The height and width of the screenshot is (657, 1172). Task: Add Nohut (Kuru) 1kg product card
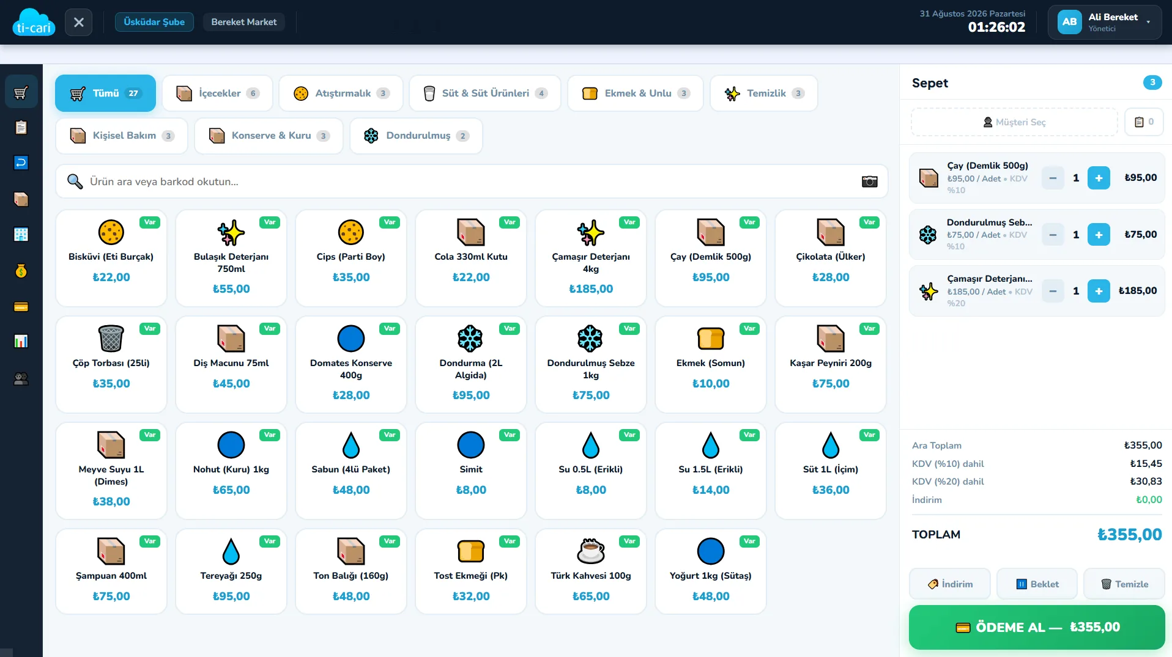click(x=231, y=471)
